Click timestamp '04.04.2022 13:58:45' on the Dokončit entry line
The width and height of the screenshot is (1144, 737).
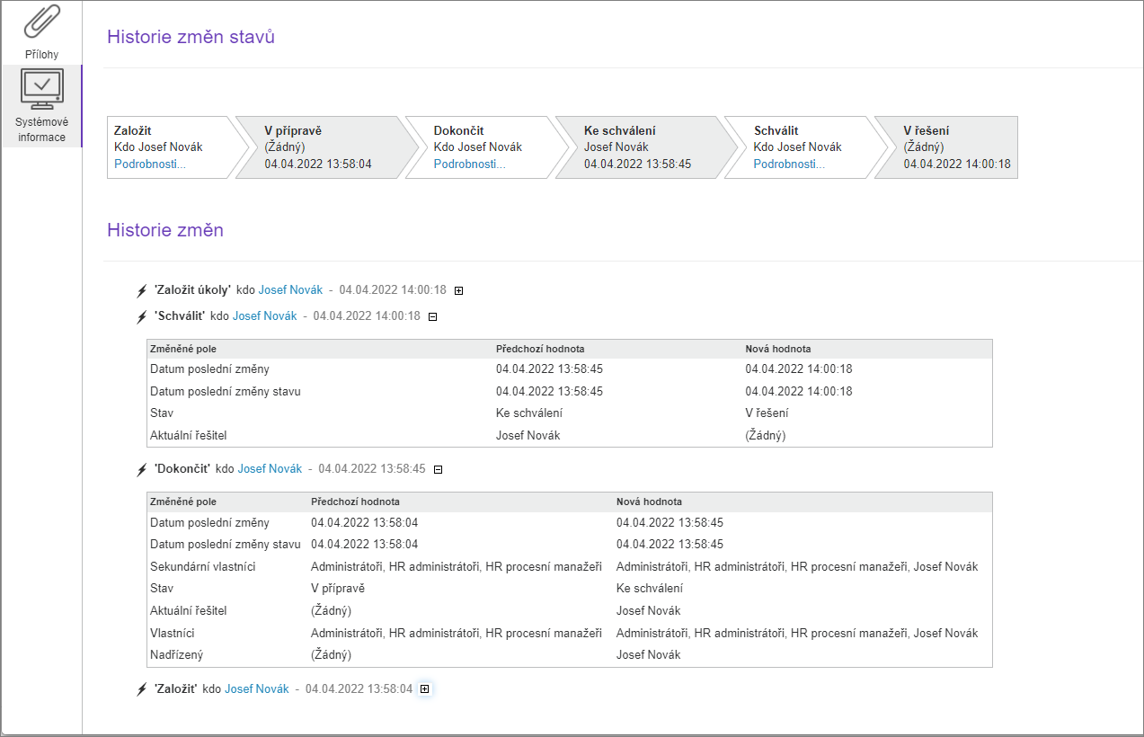pyautogui.click(x=372, y=469)
